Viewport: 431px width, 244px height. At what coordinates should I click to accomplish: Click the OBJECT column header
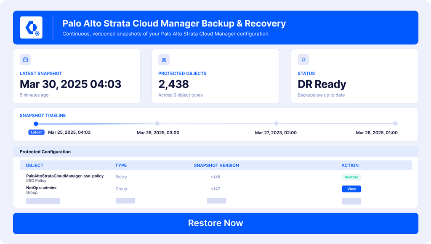coord(35,165)
